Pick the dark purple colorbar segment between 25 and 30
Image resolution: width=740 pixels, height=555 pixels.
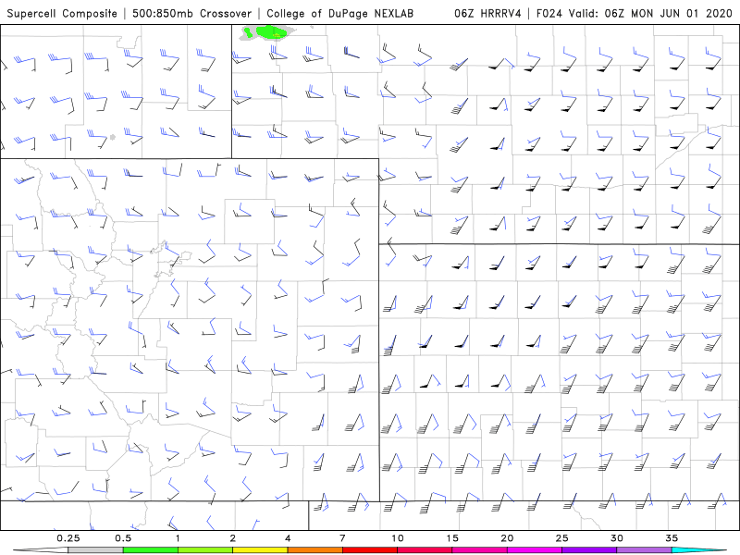pos(589,550)
